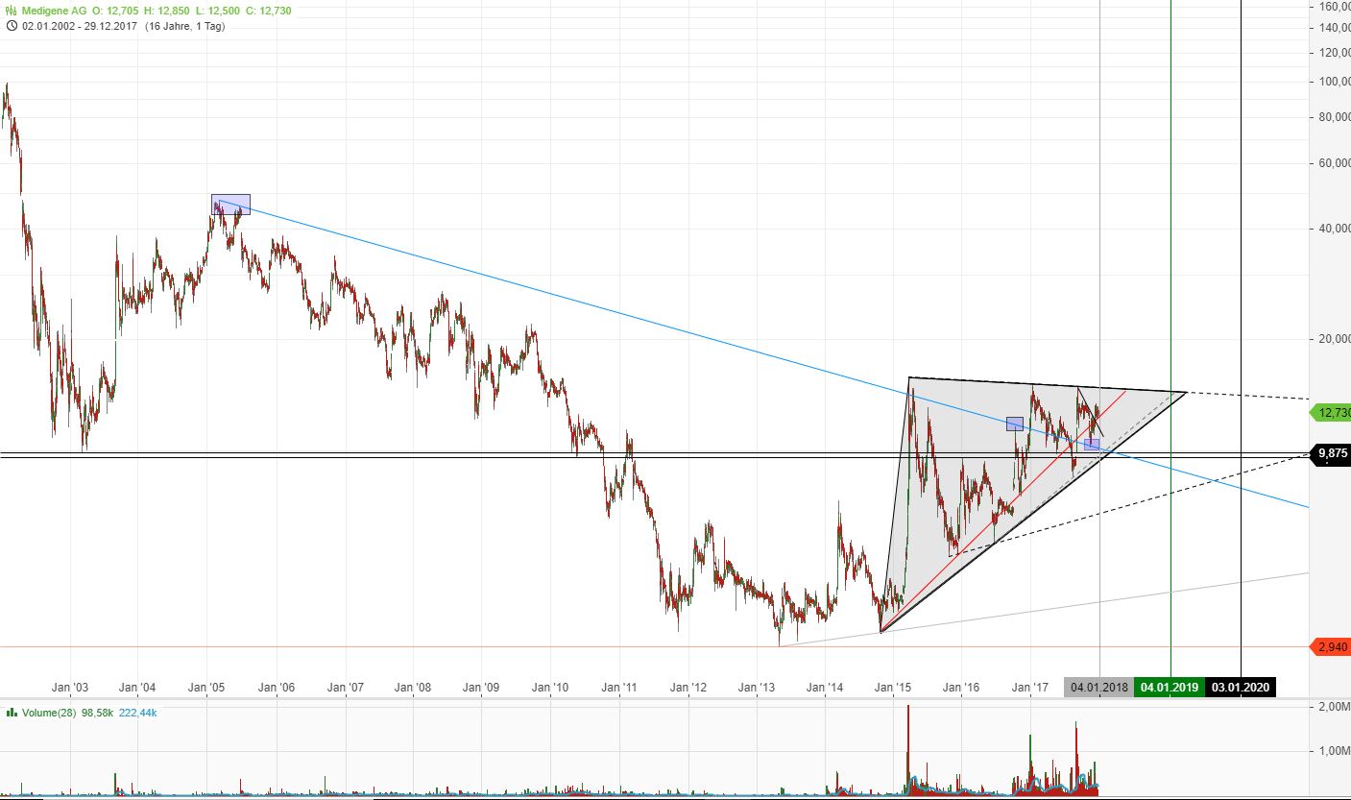Image resolution: width=1351 pixels, height=800 pixels.
Task: Click the candlestick chart icon before Medigene AG
Action: [9, 9]
